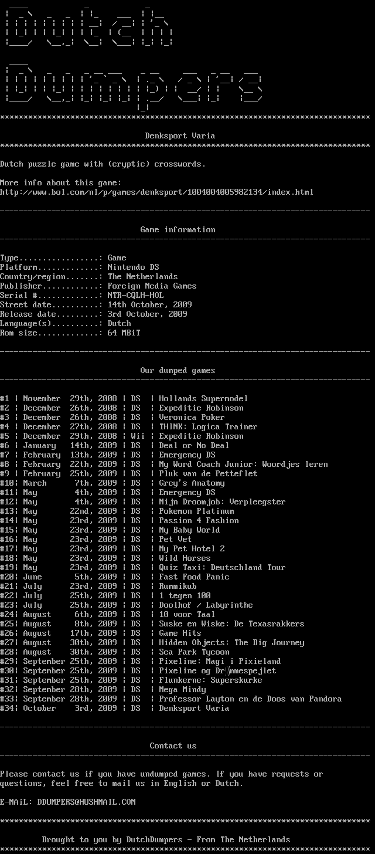Open the bol.com Denksport game info URL
The width and height of the screenshot is (375, 854).
(157, 192)
